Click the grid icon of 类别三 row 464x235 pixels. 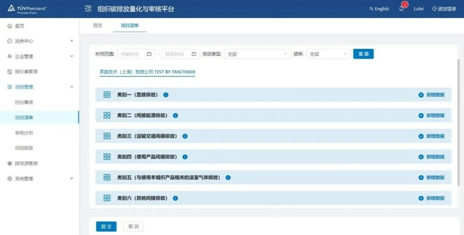[107, 136]
